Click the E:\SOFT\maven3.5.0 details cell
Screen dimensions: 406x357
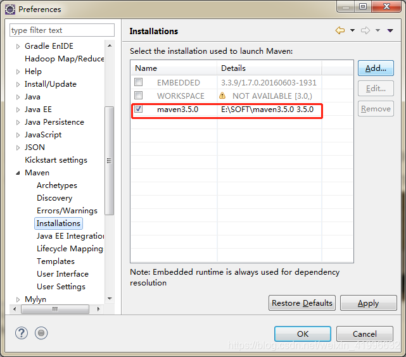267,110
